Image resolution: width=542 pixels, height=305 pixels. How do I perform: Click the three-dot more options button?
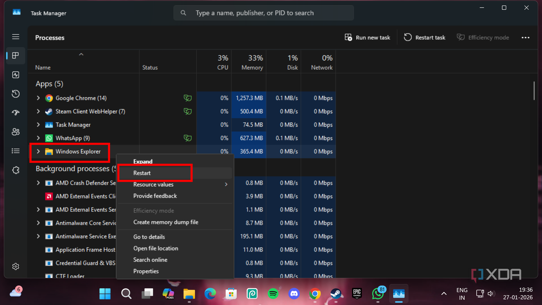pos(525,37)
